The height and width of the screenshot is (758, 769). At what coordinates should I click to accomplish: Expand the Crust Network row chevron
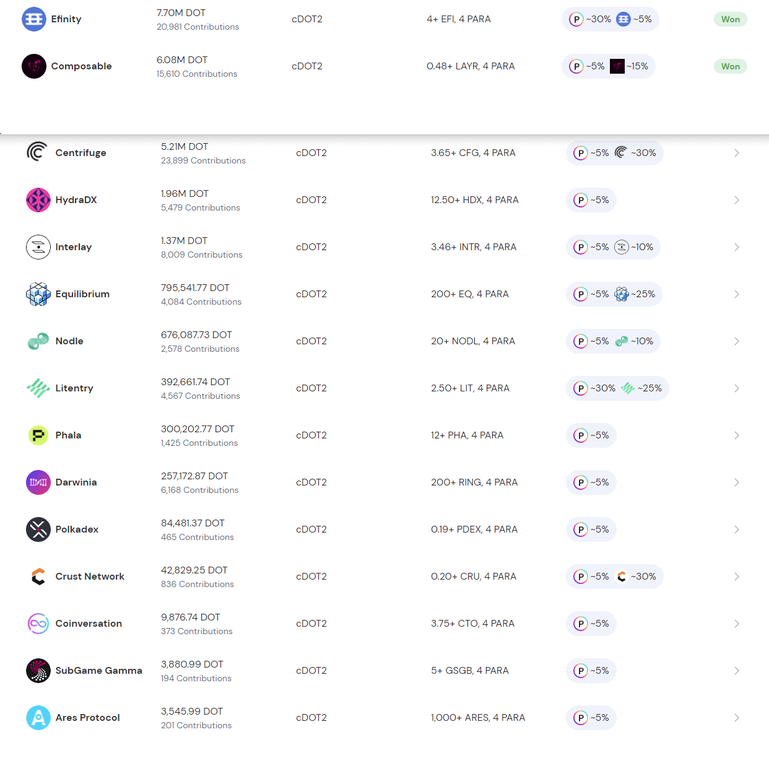coord(736,577)
